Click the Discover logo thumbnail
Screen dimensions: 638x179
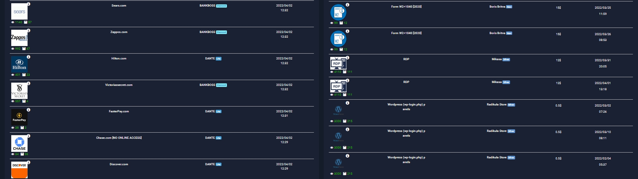pos(19,170)
